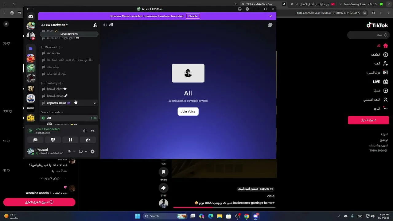The height and width of the screenshot is (221, 393).
Task: Click the pink TikTok login button in sidebar
Action: point(368,120)
